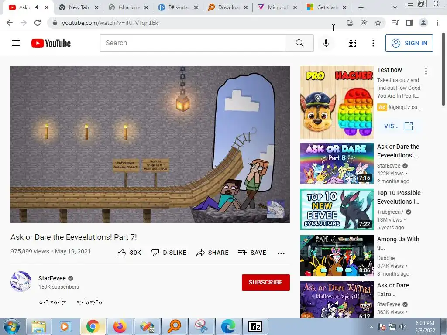The width and height of the screenshot is (447, 335).
Task: Open Ask or Dare Part 8 thumbnail
Action: [337, 163]
